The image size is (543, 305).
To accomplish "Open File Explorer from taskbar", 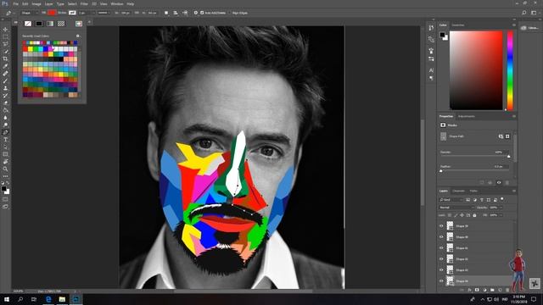I will click(x=62, y=299).
